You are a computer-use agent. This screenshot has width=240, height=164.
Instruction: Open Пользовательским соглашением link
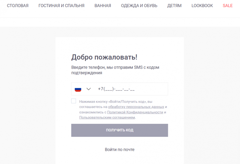pos(107,117)
